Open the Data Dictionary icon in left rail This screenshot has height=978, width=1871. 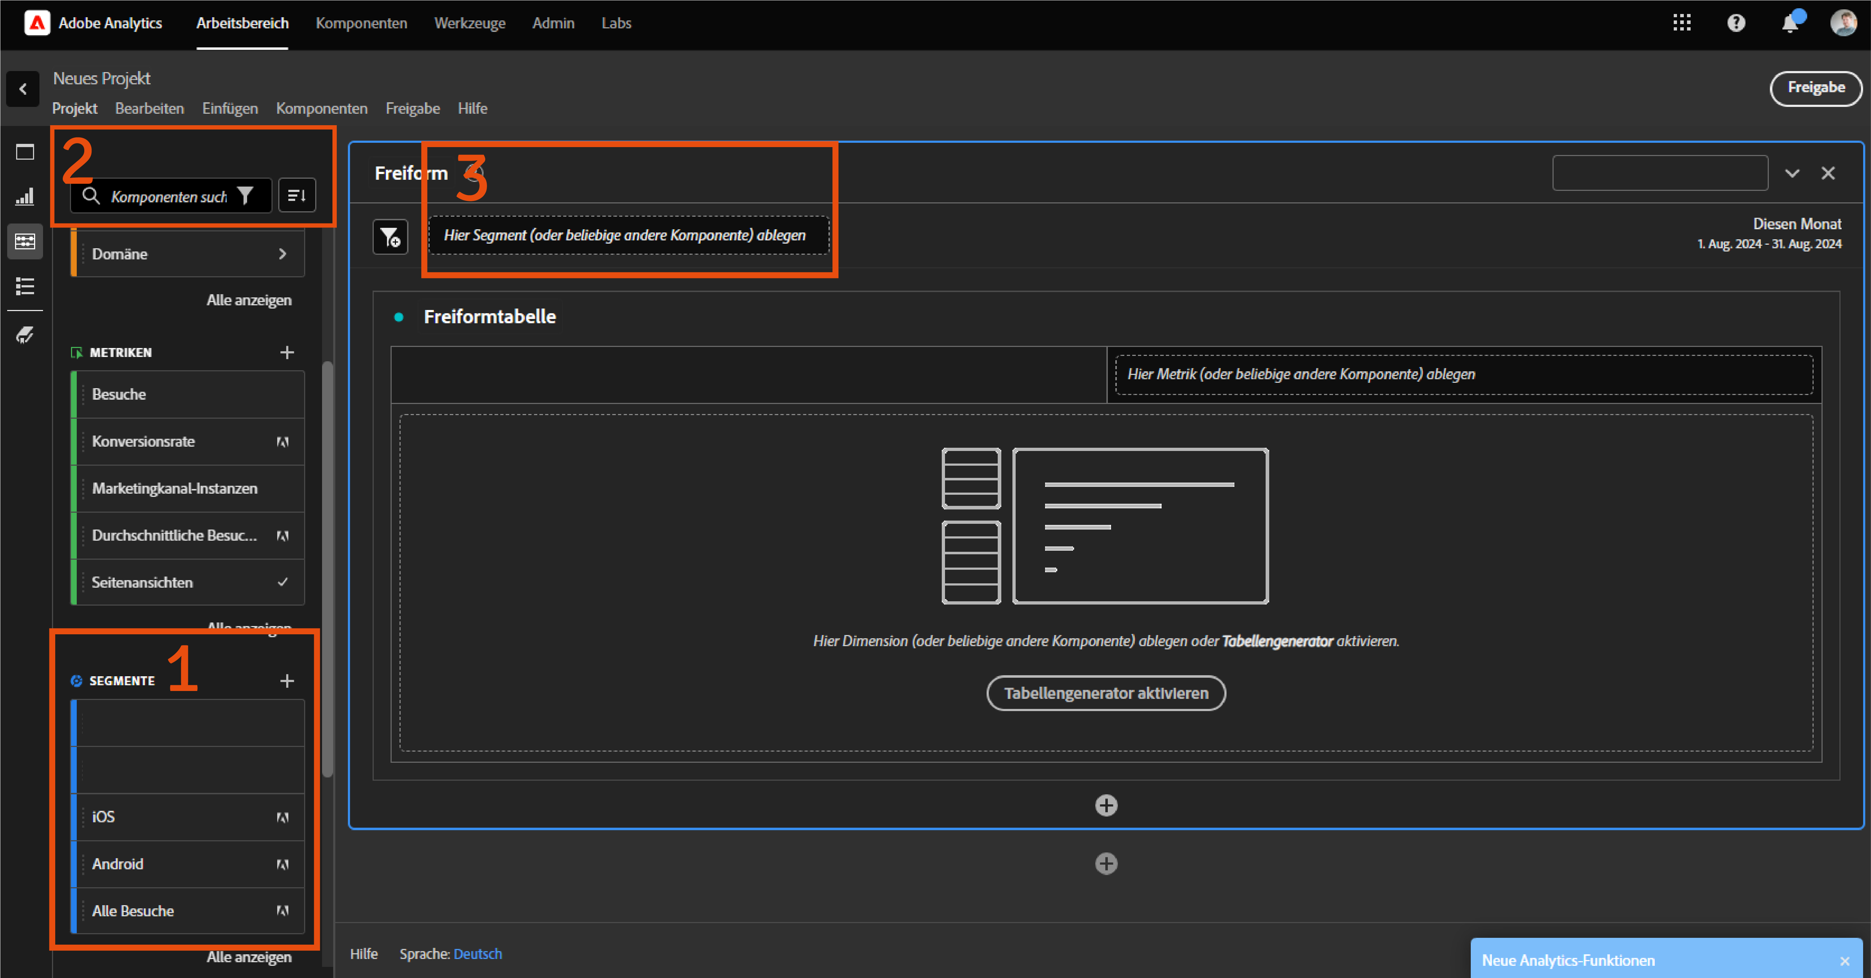(x=25, y=335)
